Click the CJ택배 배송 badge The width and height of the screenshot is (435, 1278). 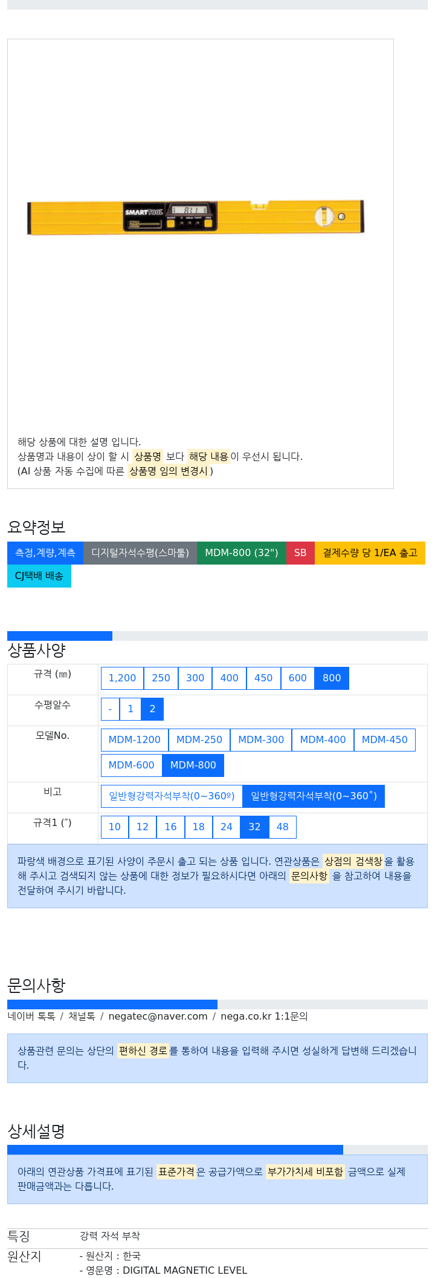(x=39, y=575)
